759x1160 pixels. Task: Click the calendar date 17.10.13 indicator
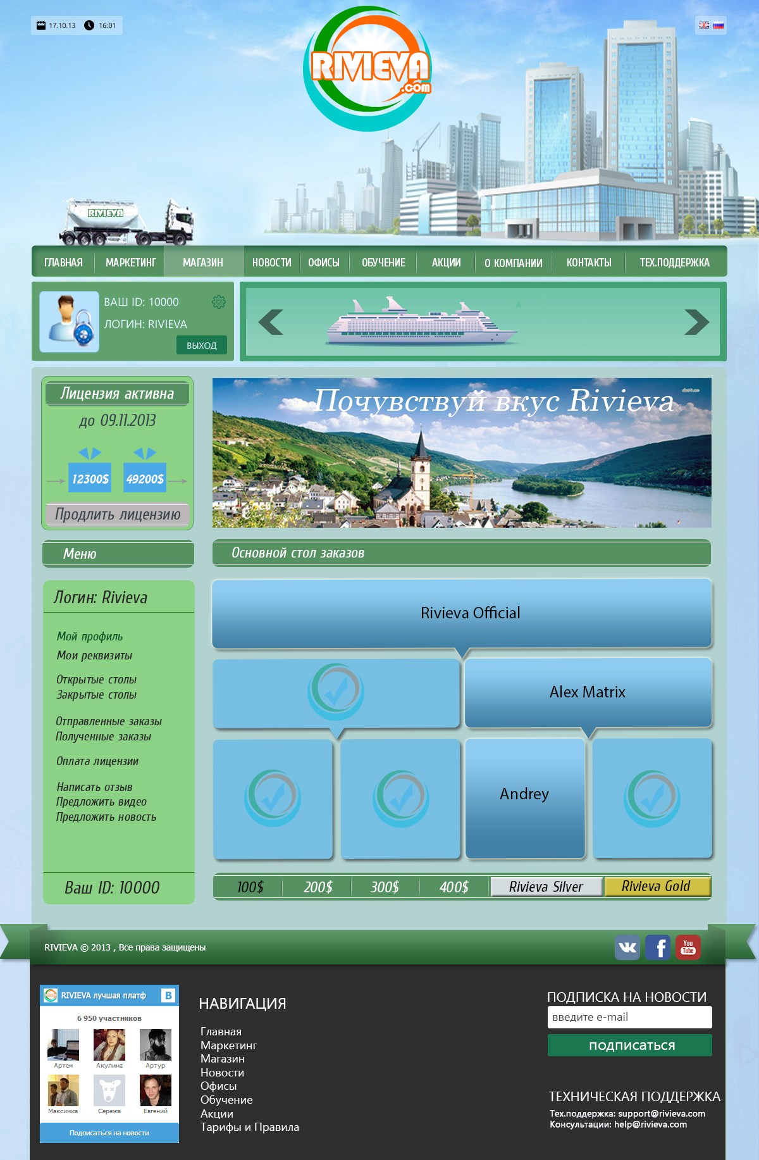(x=56, y=25)
